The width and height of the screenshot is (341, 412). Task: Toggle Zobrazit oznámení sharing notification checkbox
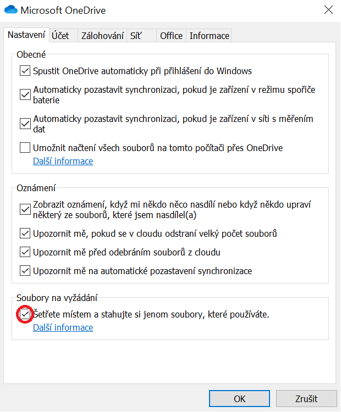click(25, 209)
